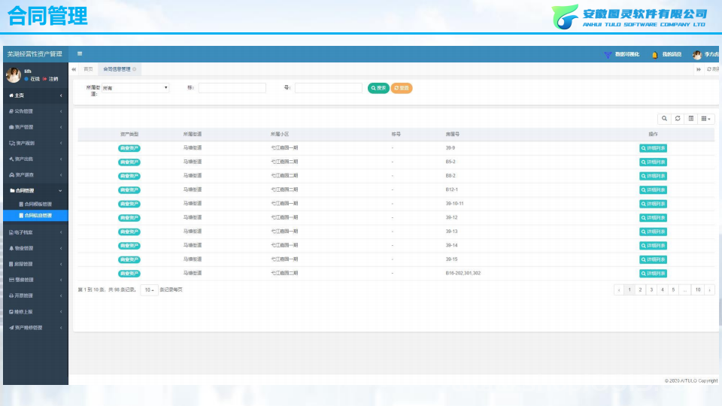Image resolution: width=722 pixels, height=406 pixels.
Task: Open the 我的消息 notification bell
Action: (x=654, y=55)
